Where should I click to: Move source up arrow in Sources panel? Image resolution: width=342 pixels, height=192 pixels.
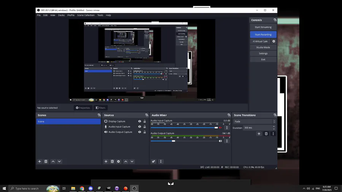[126, 162]
